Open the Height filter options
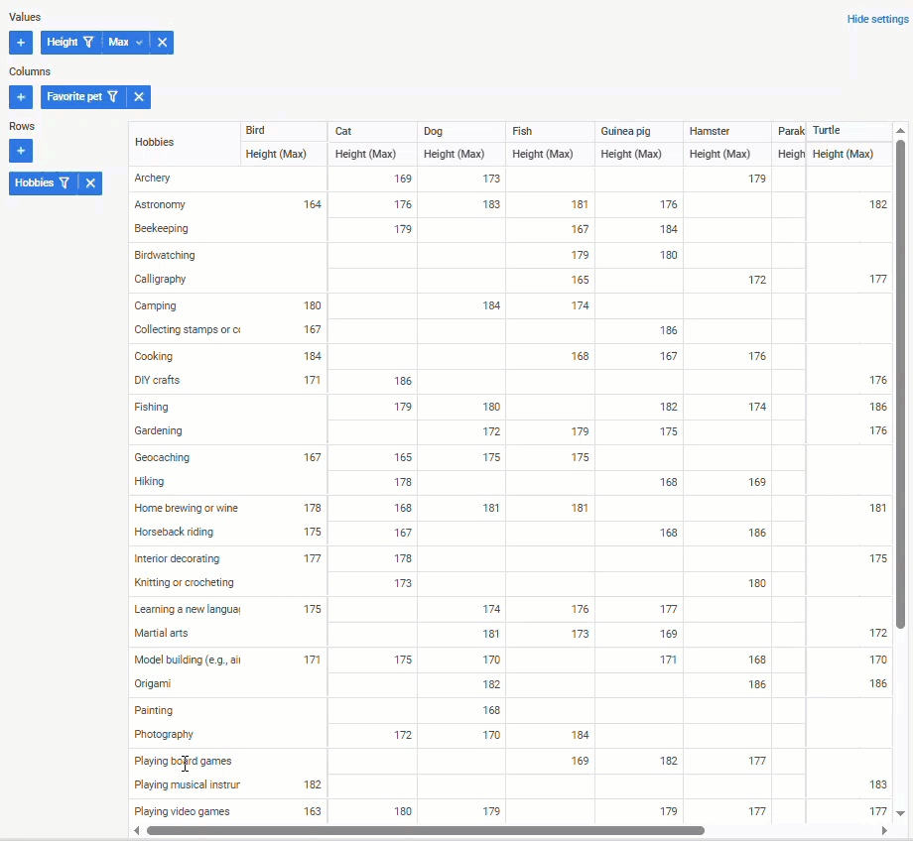 [90, 42]
